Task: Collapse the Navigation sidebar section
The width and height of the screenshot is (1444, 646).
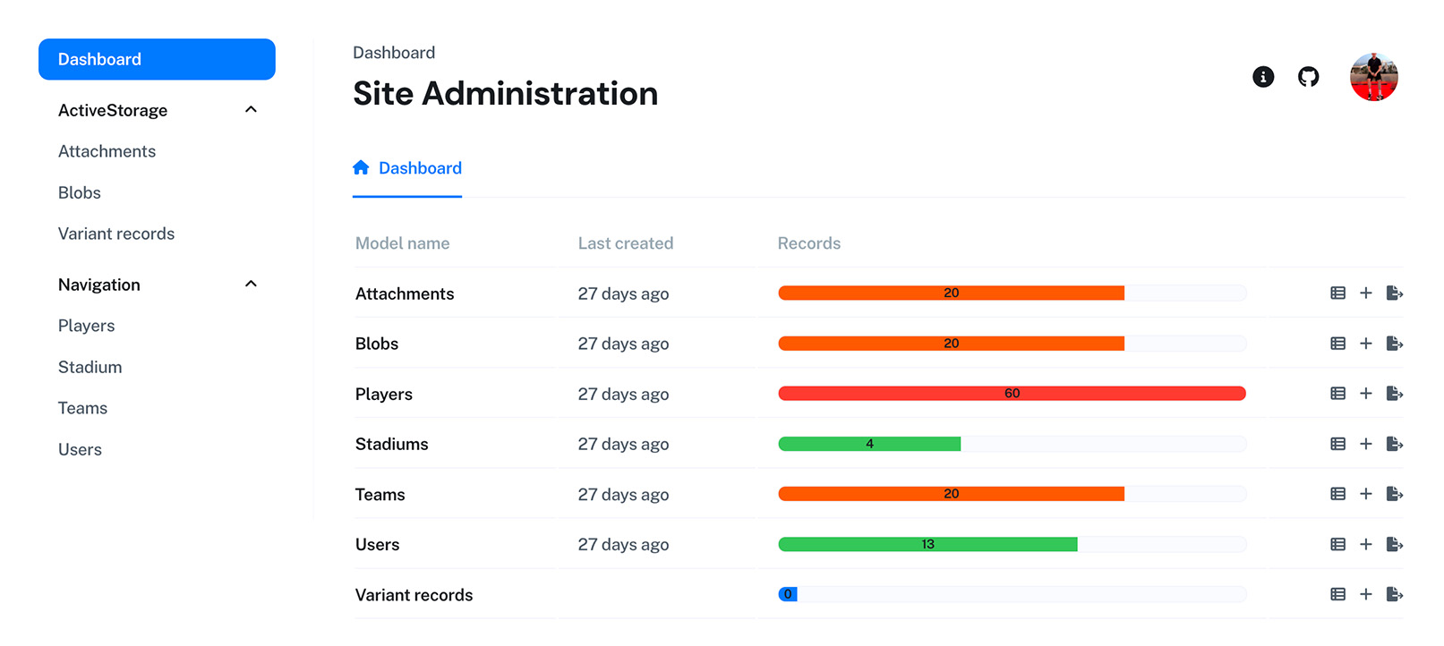Action: tap(251, 285)
